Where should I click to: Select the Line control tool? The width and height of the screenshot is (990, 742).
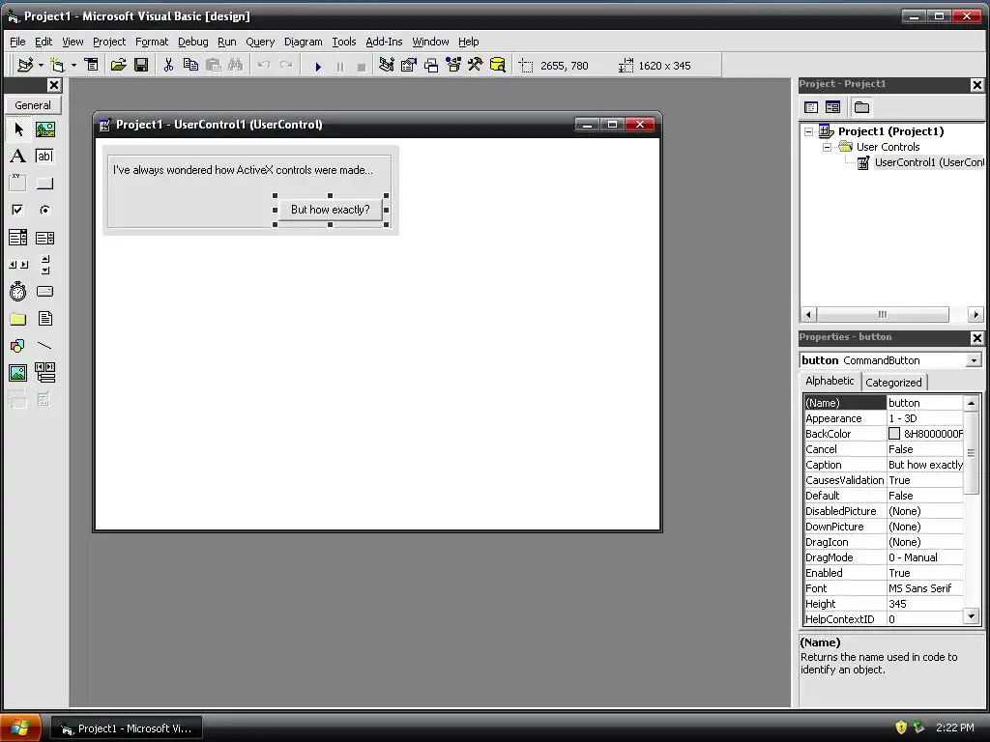pyautogui.click(x=44, y=346)
